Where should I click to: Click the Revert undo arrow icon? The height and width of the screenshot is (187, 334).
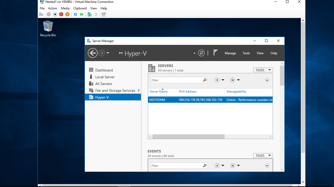tap(96, 14)
